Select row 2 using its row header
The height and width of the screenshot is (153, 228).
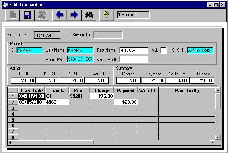[x=13, y=102]
